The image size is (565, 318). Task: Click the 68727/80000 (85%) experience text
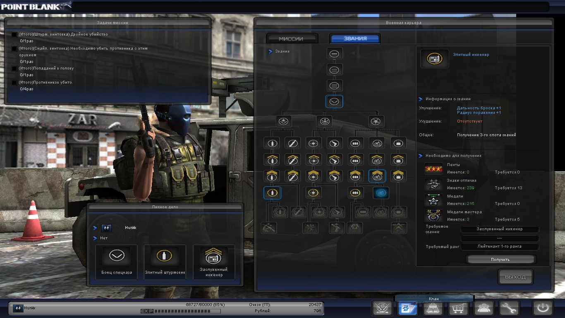pyautogui.click(x=205, y=305)
